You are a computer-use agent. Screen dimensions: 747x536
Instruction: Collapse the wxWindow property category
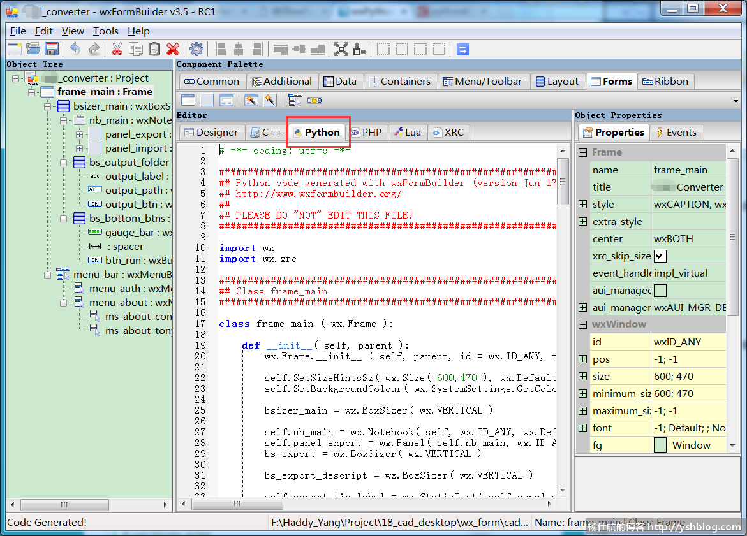pyautogui.click(x=582, y=324)
